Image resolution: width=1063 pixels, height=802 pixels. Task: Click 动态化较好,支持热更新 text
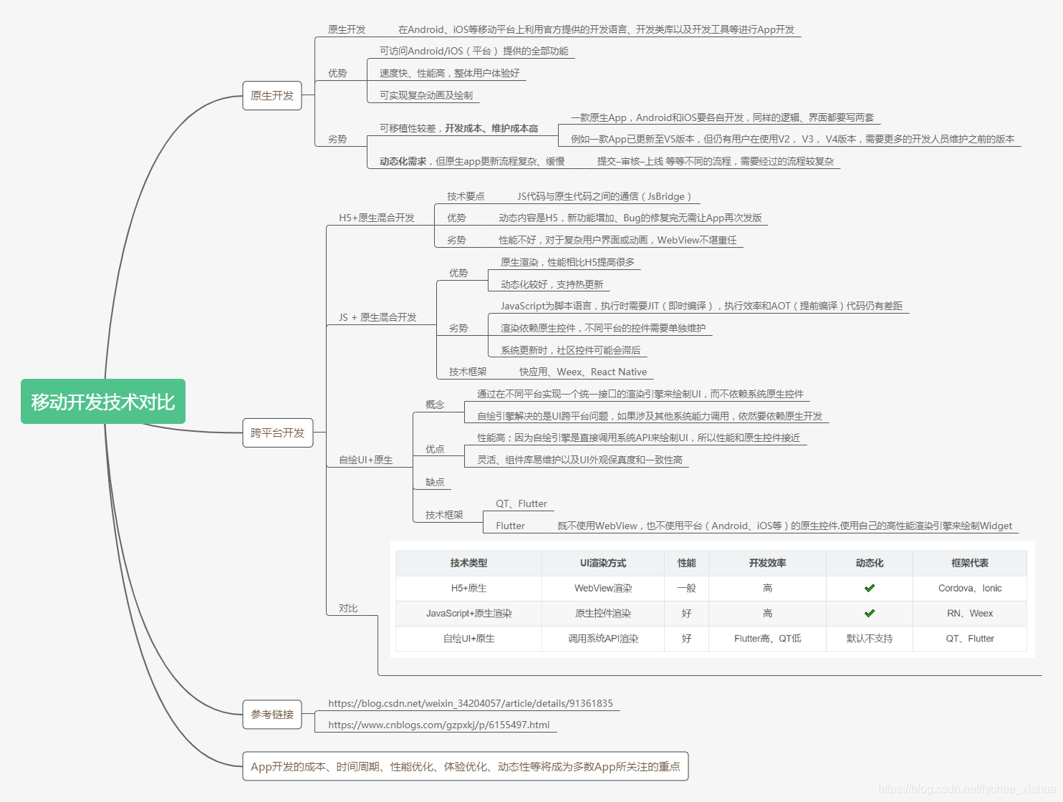click(x=552, y=284)
